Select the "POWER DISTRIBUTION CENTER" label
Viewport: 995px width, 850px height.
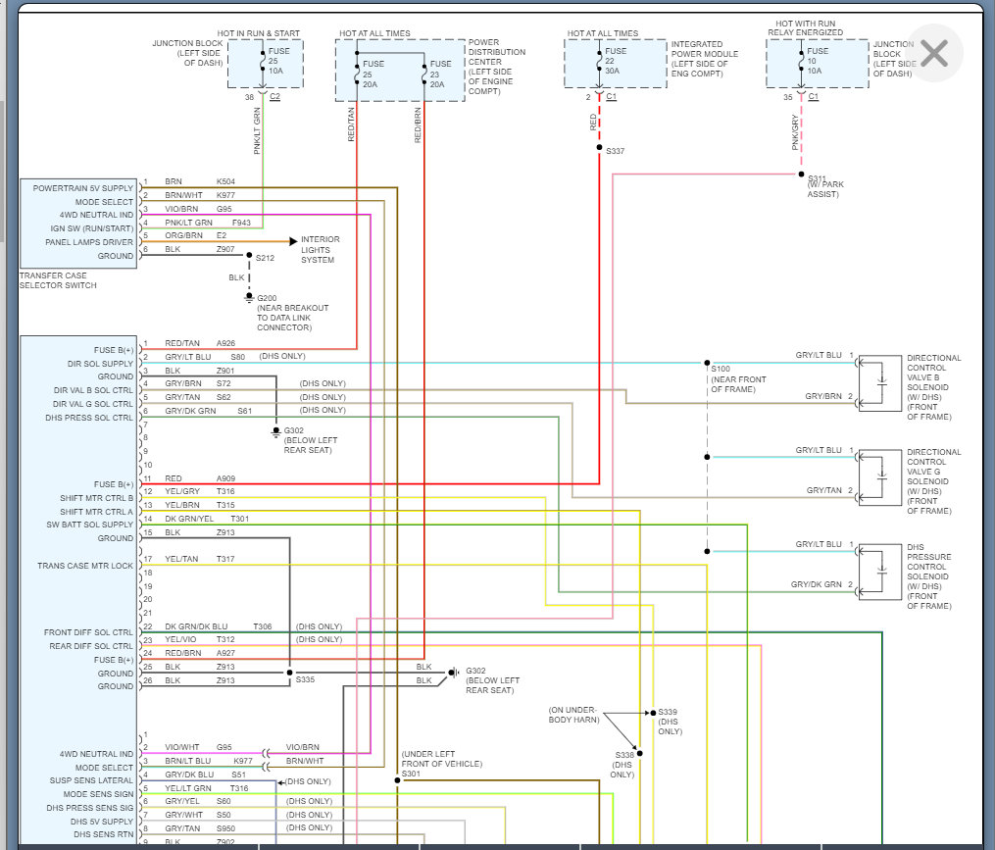click(x=497, y=52)
